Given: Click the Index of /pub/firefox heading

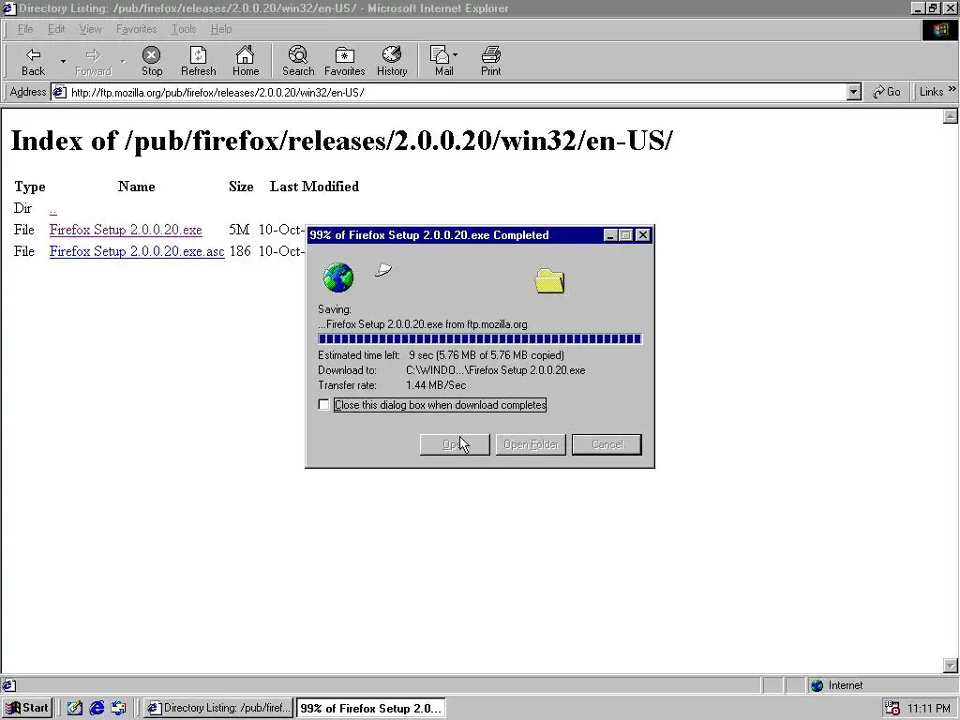Looking at the screenshot, I should (341, 141).
